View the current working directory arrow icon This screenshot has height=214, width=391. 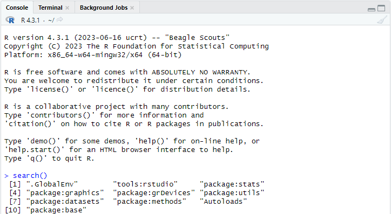pyautogui.click(x=59, y=19)
